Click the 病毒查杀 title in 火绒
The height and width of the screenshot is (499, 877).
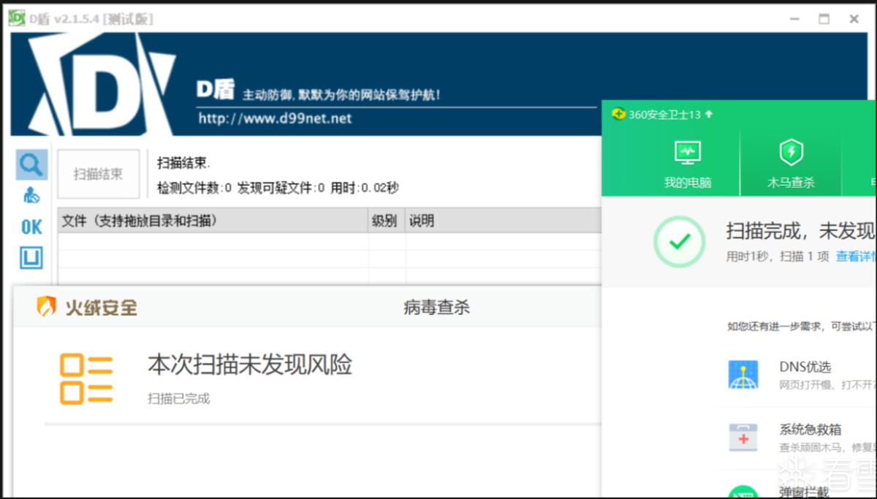(x=436, y=308)
